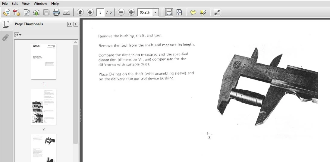Select page 2 thumbnail
Screen dimensions: 330x162
point(44,107)
